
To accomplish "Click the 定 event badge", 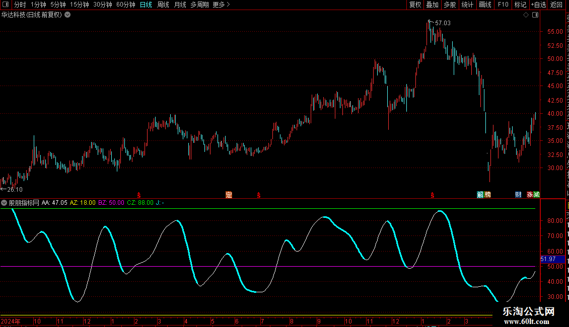I will (229, 195).
